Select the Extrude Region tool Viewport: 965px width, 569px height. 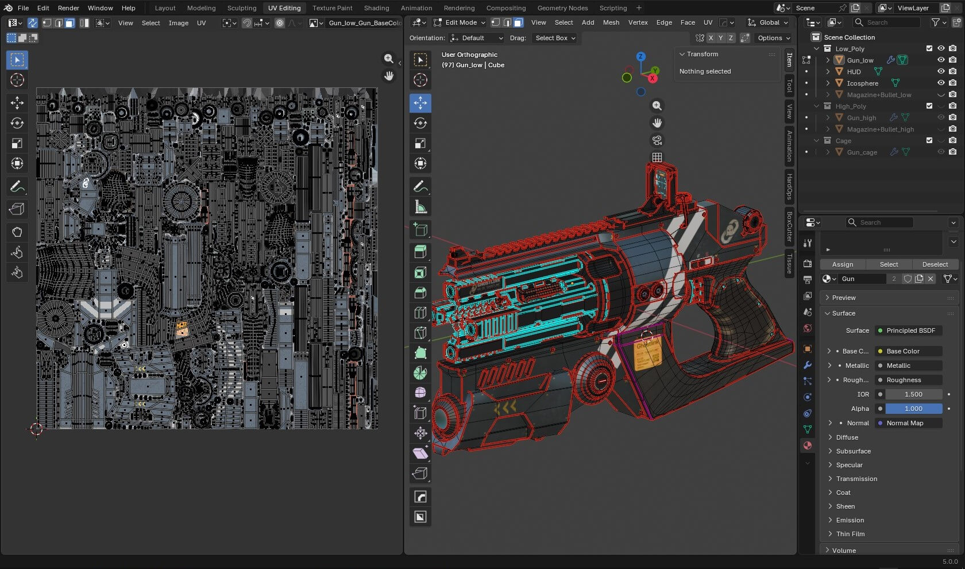click(420, 252)
